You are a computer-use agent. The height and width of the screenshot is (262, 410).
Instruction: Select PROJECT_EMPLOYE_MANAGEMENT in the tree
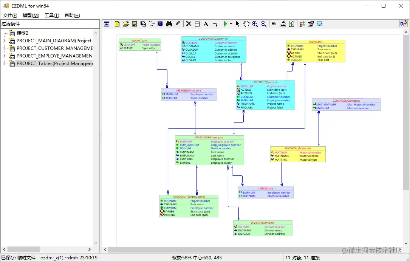(x=54, y=56)
